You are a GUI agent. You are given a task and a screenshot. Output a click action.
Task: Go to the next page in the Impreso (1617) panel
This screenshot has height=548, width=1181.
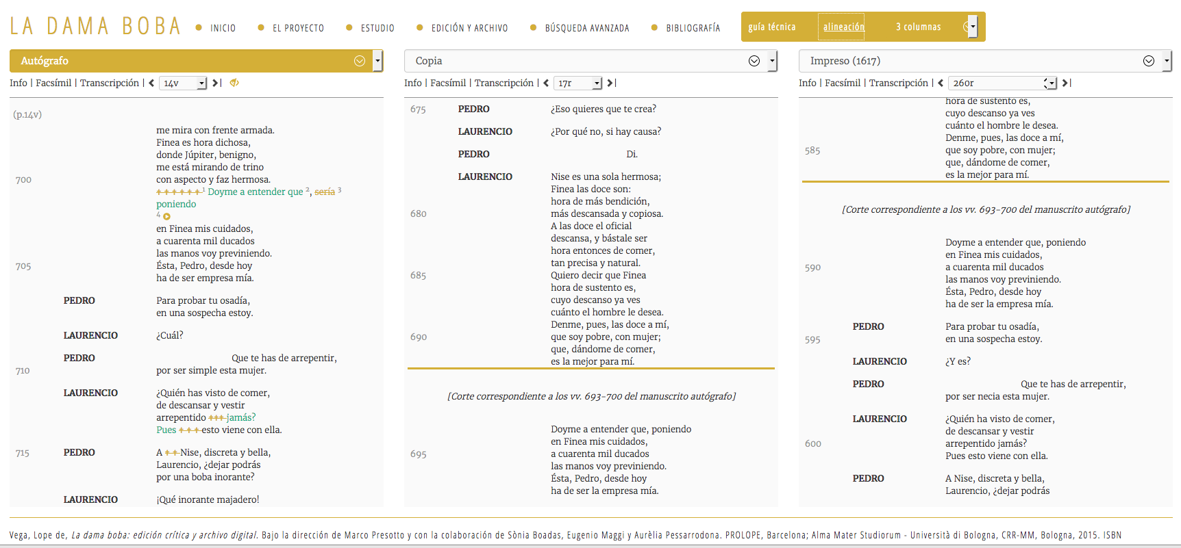tap(1066, 83)
